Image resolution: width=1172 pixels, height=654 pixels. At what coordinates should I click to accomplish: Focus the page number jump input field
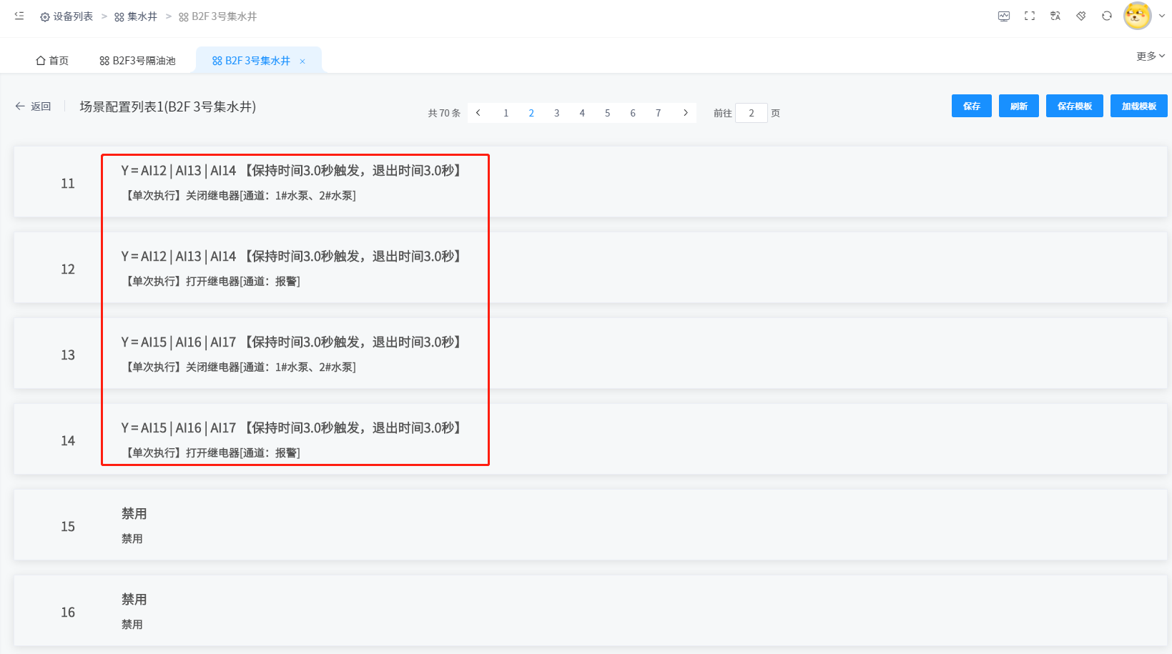tap(751, 113)
